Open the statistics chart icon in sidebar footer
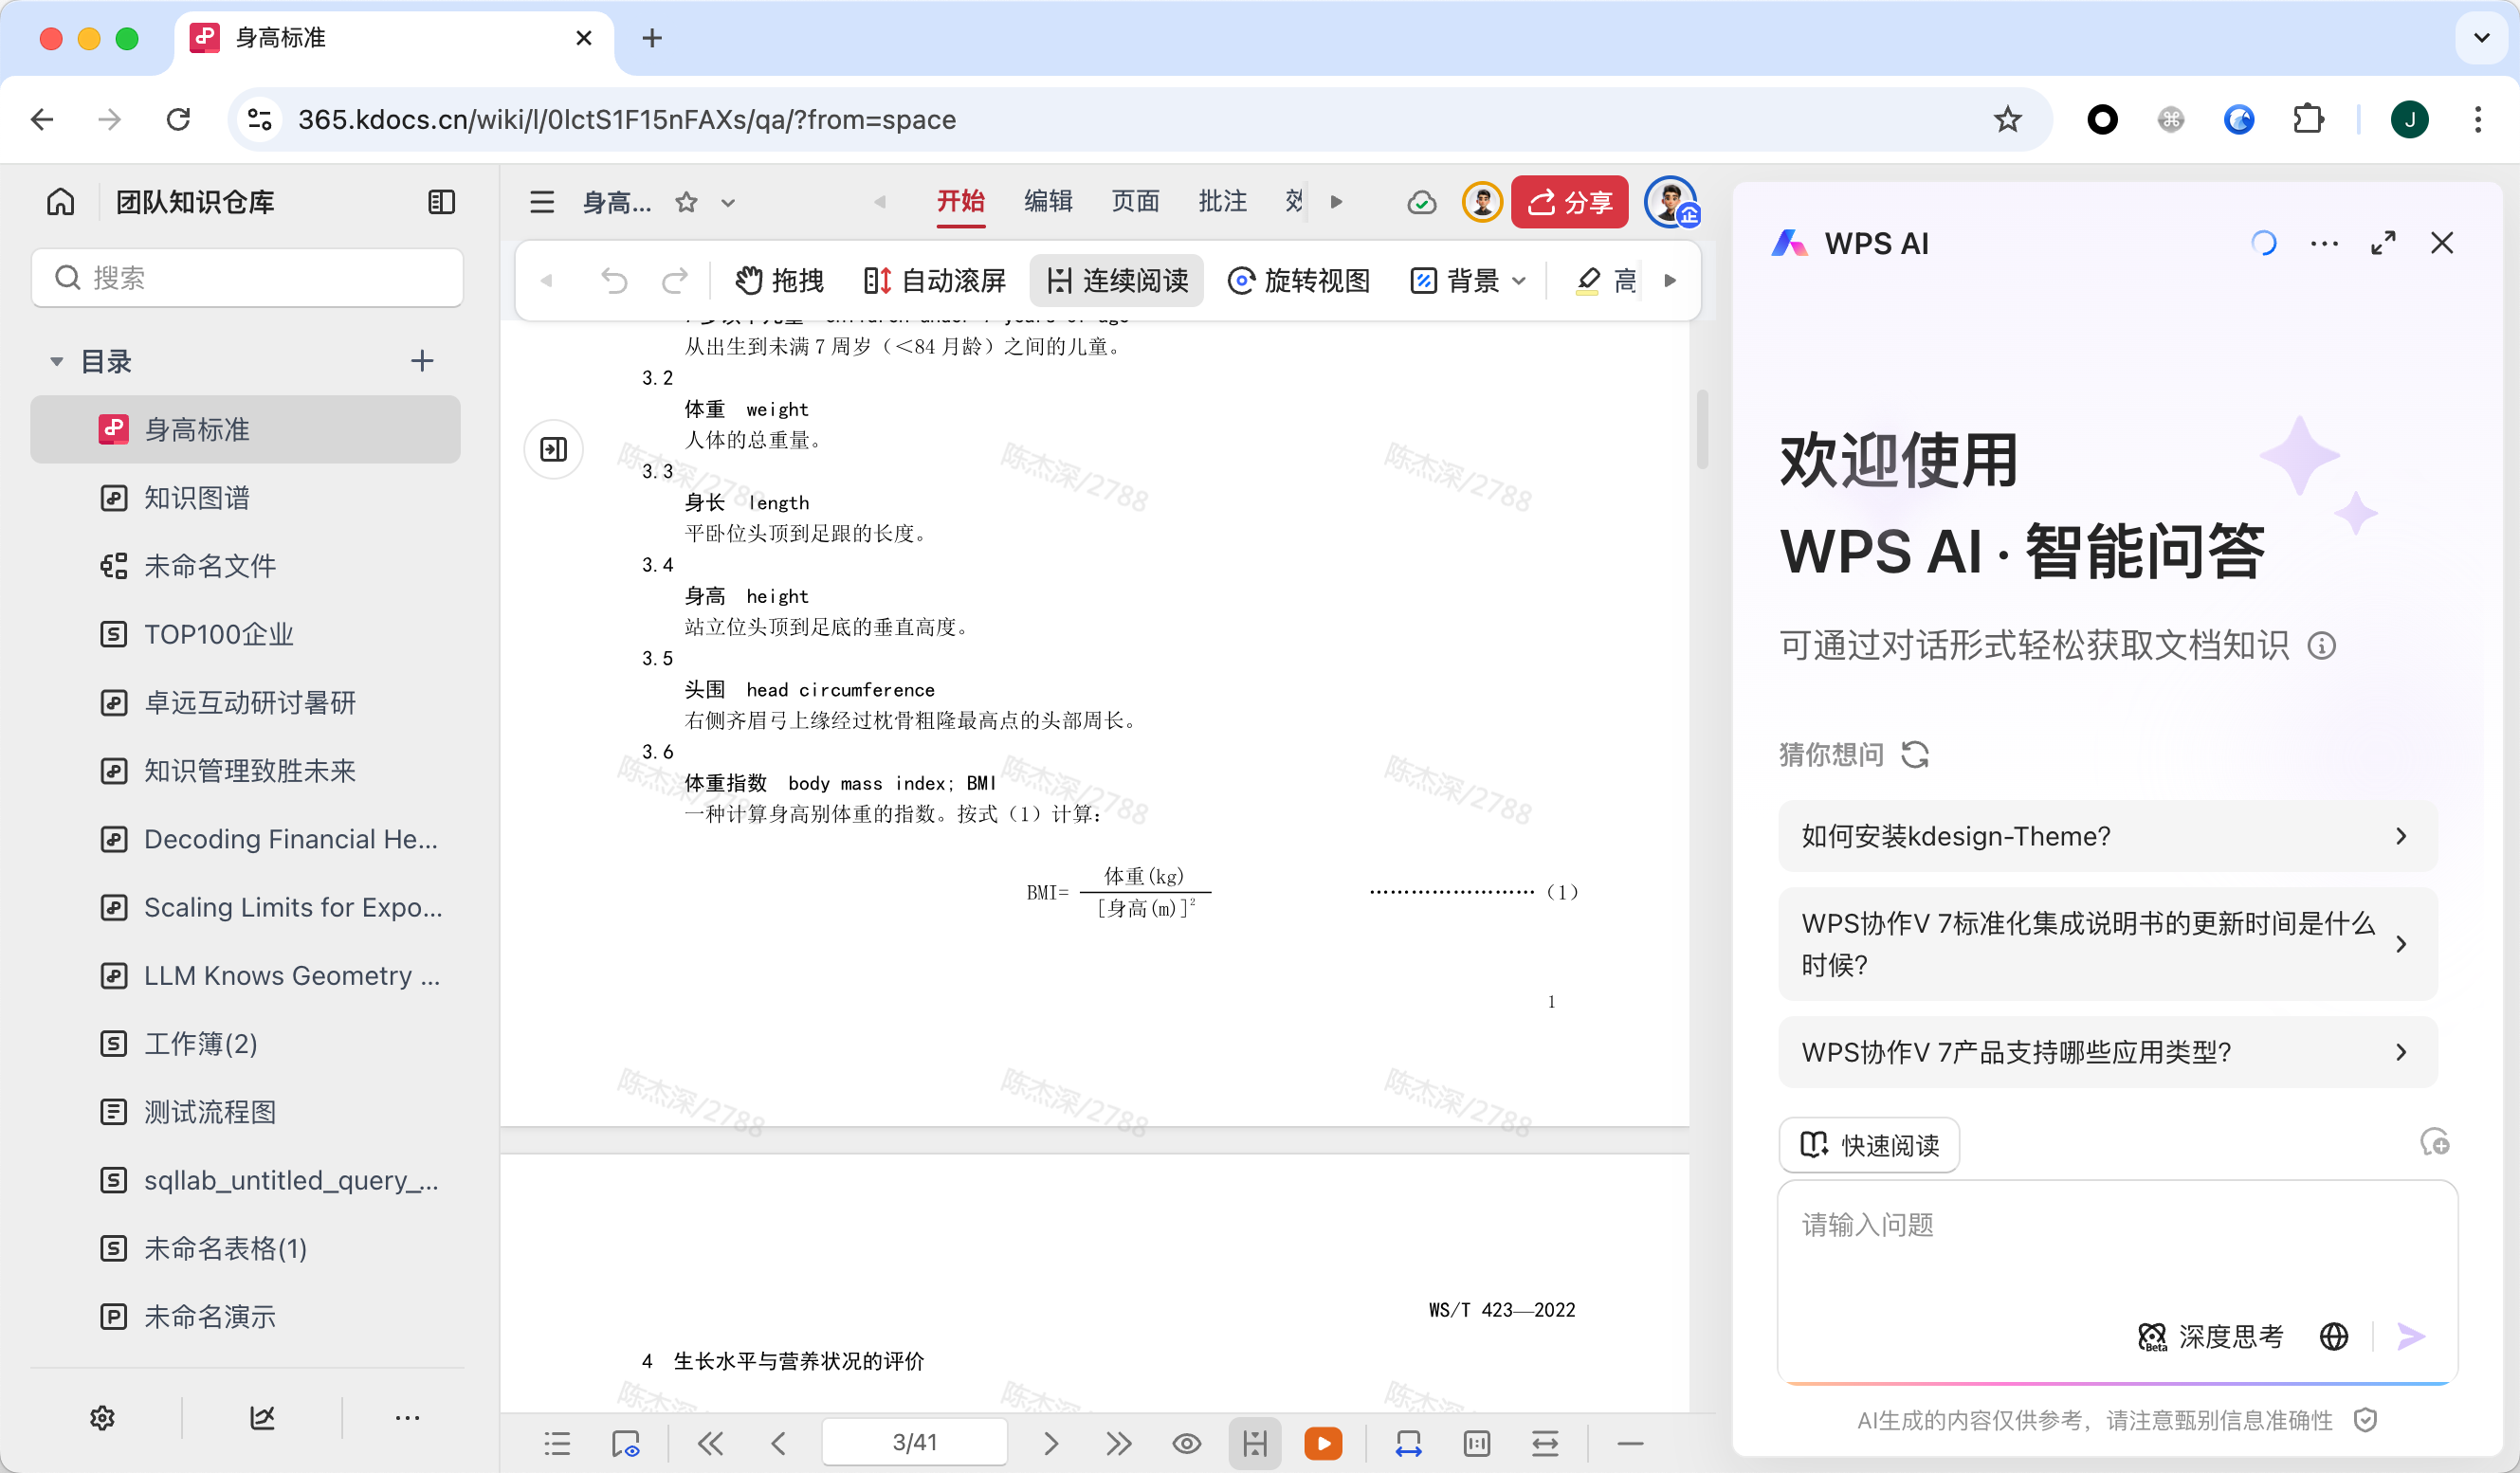This screenshot has height=1473, width=2520. tap(262, 1418)
